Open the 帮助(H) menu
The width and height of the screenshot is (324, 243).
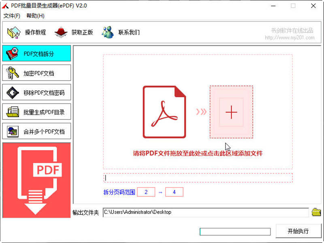[x=35, y=16]
